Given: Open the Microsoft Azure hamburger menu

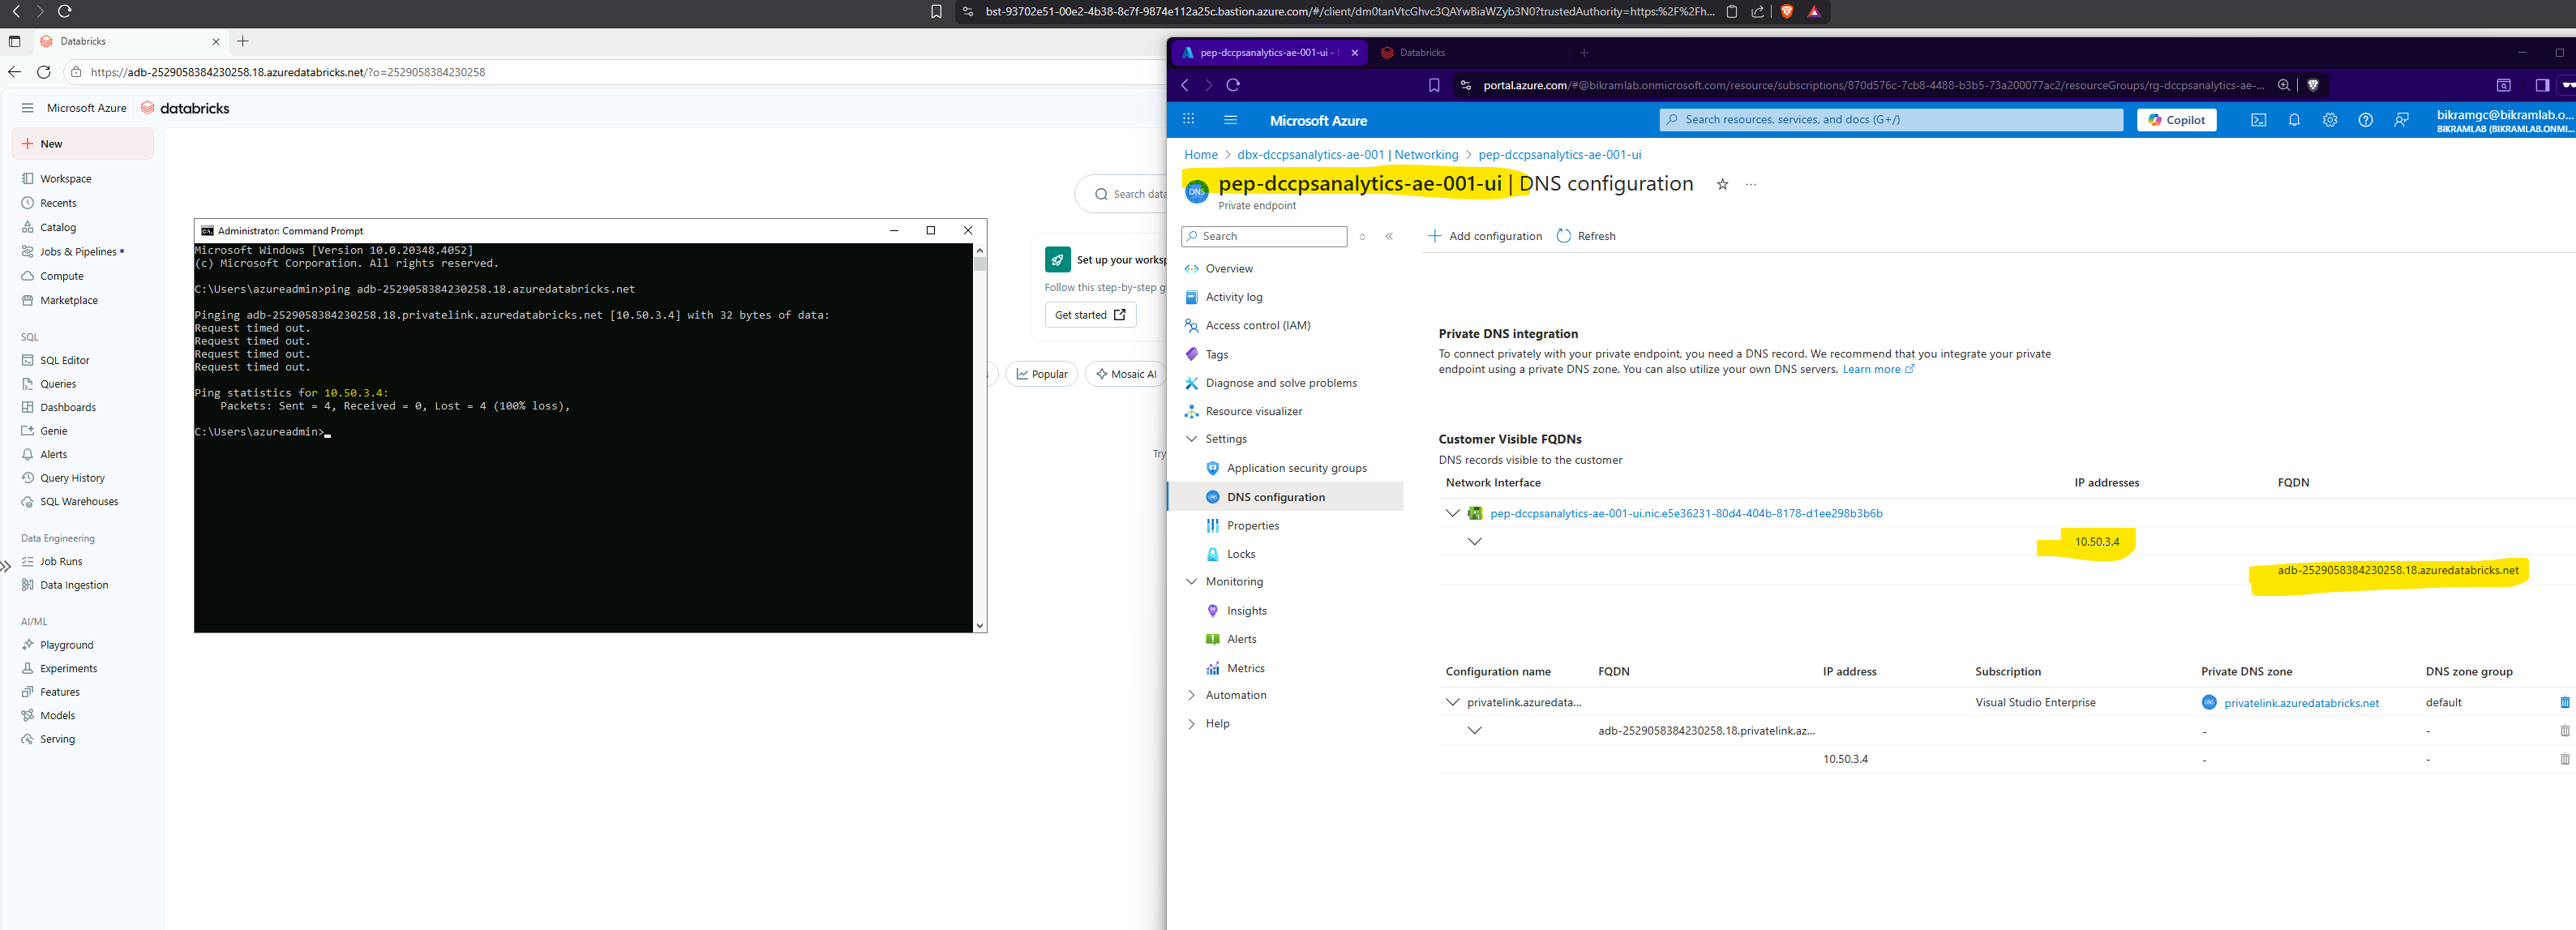Looking at the screenshot, I should tap(1230, 120).
